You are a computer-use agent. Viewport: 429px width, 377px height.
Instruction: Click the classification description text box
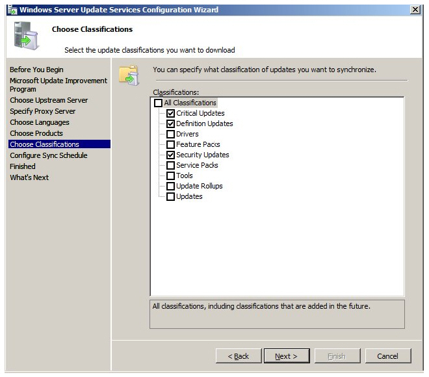tap(277, 314)
